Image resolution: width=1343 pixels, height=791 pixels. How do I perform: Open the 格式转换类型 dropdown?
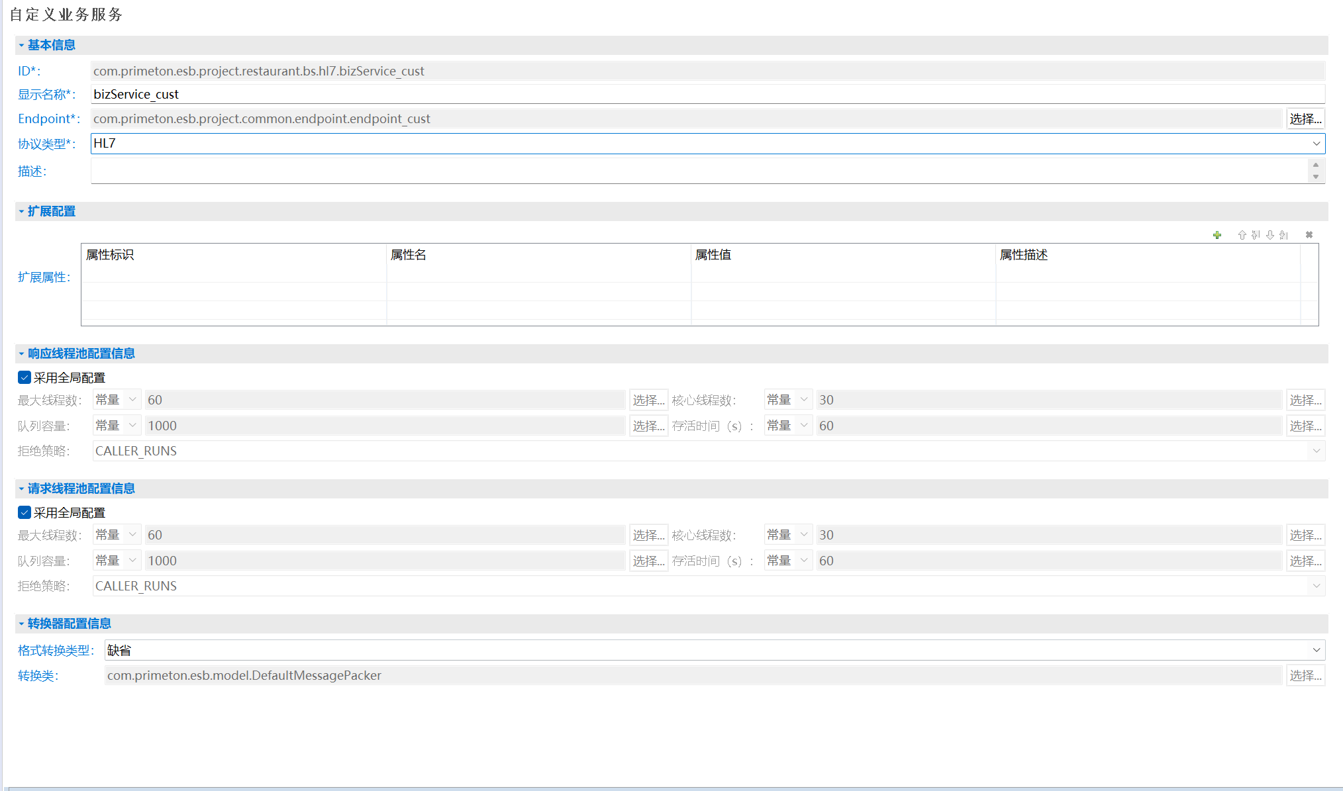[1316, 650]
